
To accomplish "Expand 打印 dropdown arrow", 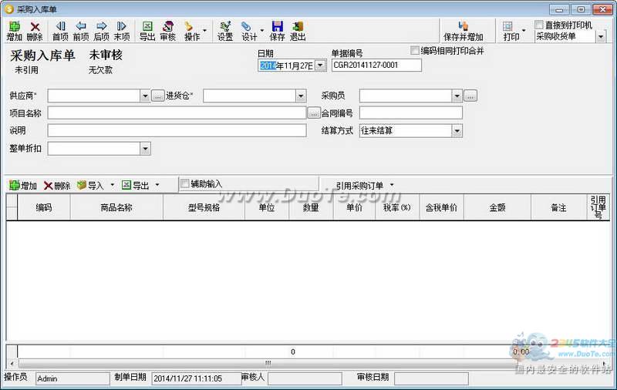I will click(x=524, y=31).
